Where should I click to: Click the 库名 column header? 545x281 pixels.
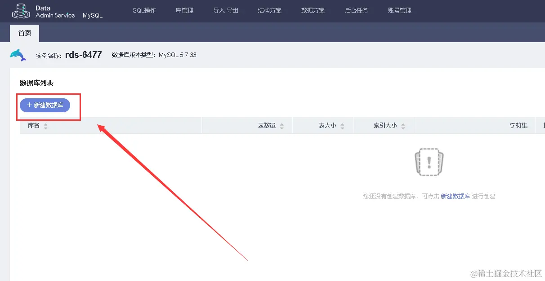[111, 126]
